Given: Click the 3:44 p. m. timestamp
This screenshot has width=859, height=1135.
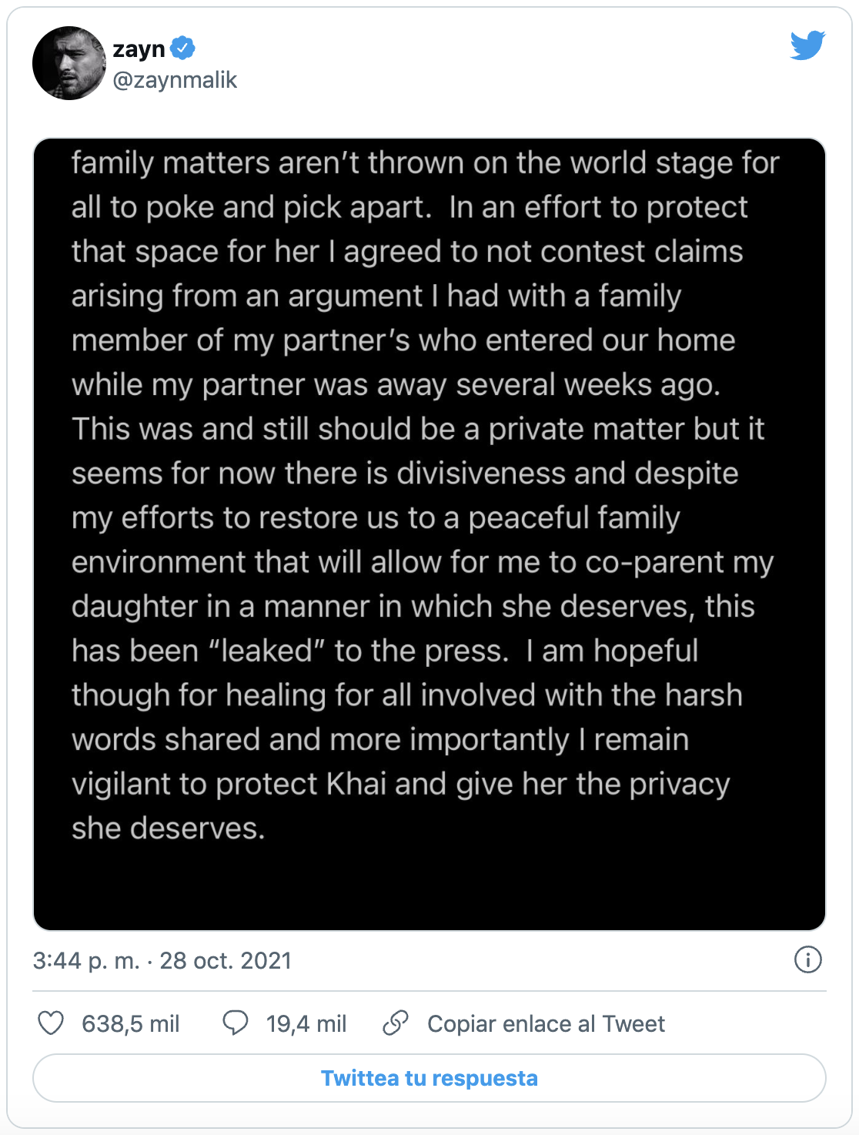Looking at the screenshot, I should [86, 960].
